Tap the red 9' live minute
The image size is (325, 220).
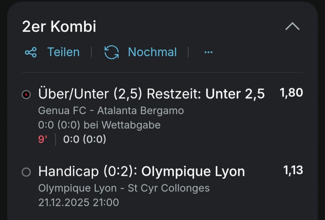pyautogui.click(x=43, y=139)
